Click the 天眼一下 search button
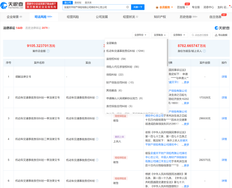Screen dimensions: 232x188 [138, 7]
